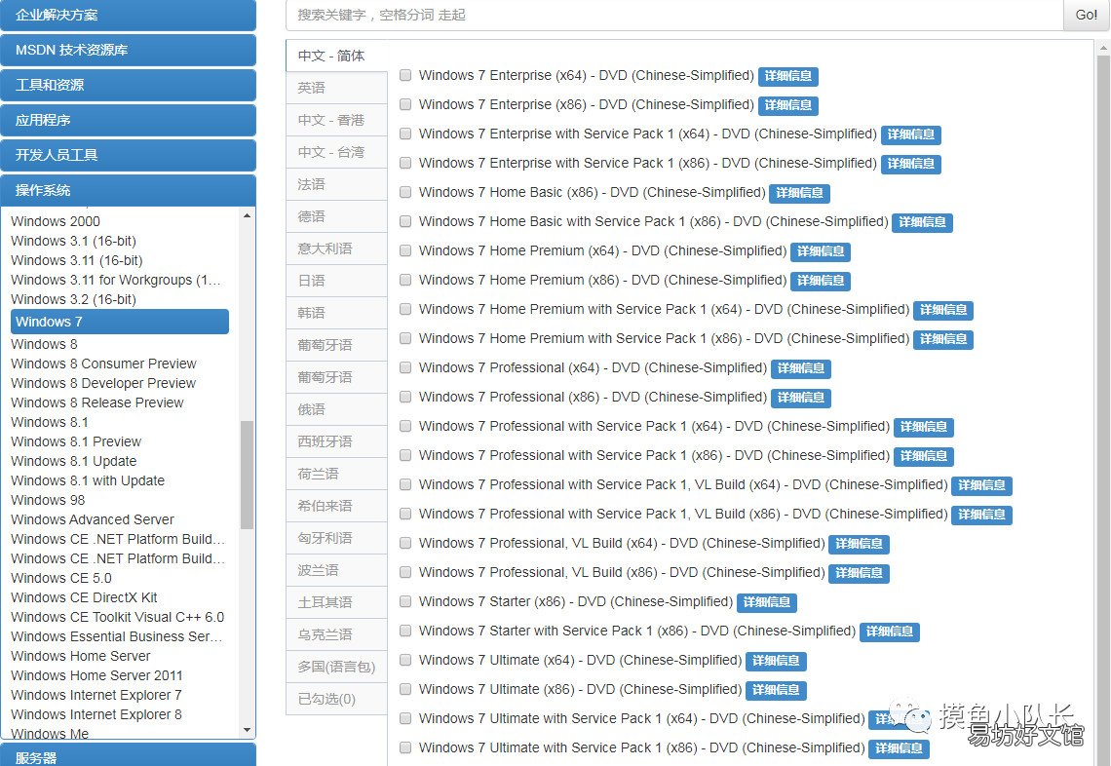Tick Windows 7 Starter (x86) checkbox
1111x766 pixels.
pyautogui.click(x=405, y=601)
